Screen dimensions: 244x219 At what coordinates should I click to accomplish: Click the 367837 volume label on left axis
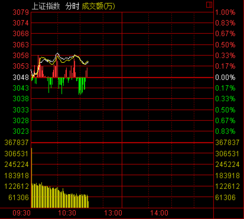tap(16, 142)
